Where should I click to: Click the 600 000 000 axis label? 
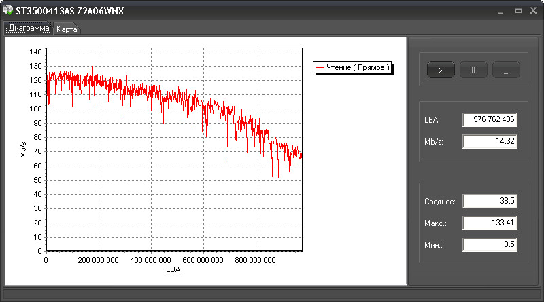(x=203, y=260)
